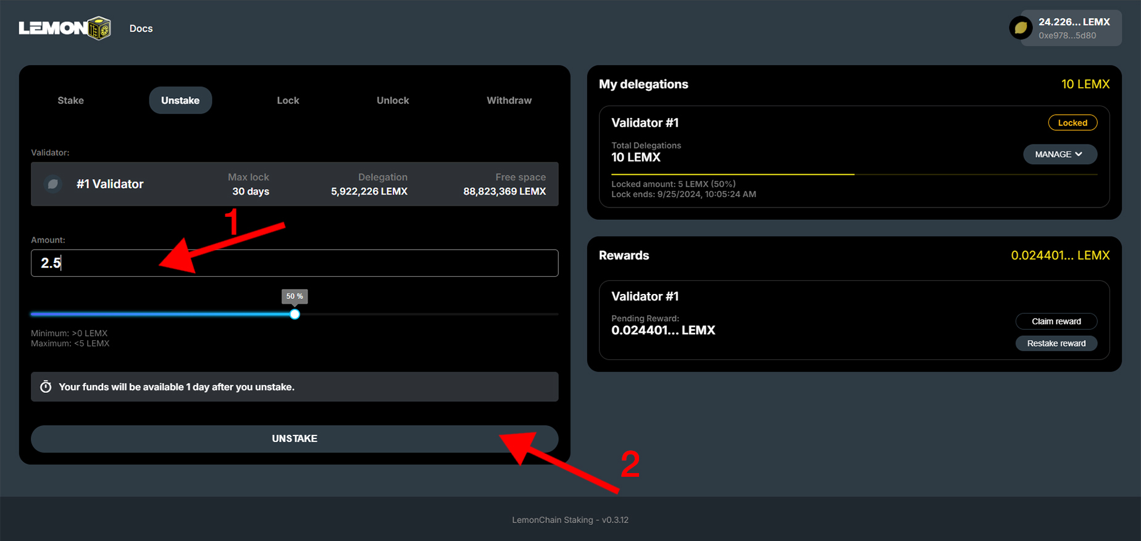Click the Rewards total 0.024401... LEMX
Image resolution: width=1141 pixels, height=541 pixels.
(1060, 255)
